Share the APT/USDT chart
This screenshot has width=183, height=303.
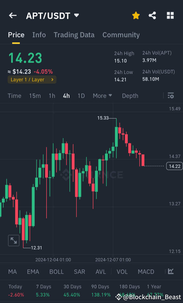tap(152, 15)
